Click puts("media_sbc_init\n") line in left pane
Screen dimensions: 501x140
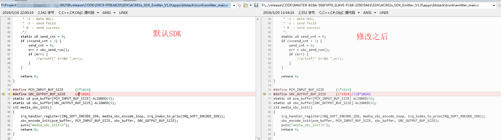(45, 125)
